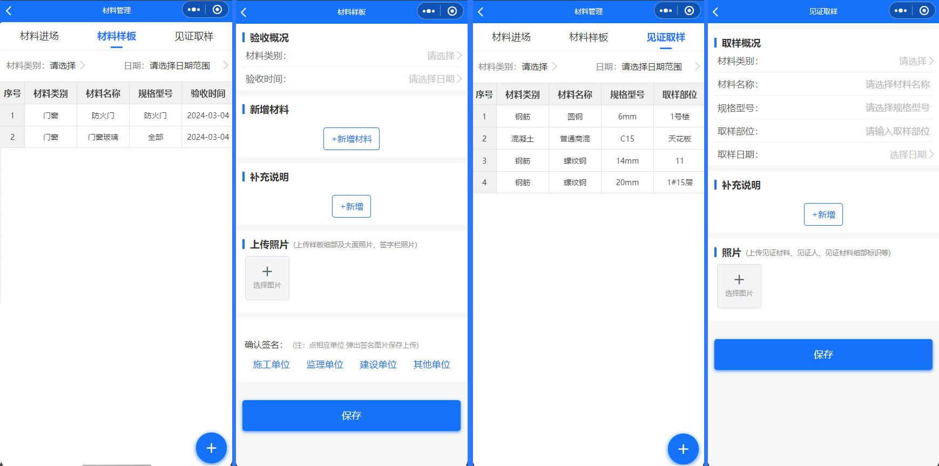Image resolution: width=939 pixels, height=466 pixels.
Task: Tap 选择图片 plus tile under 照片 section
Action: (739, 286)
